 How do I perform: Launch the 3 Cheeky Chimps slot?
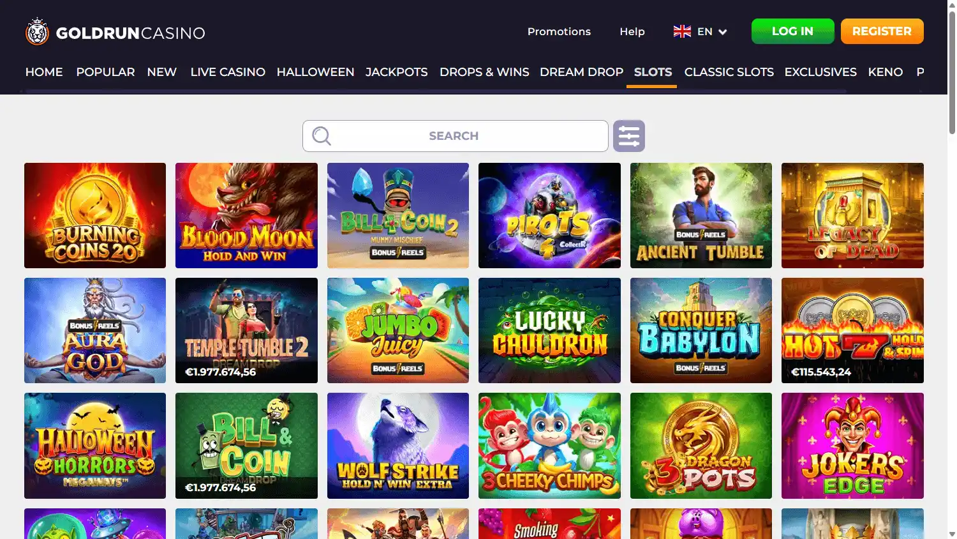point(549,446)
